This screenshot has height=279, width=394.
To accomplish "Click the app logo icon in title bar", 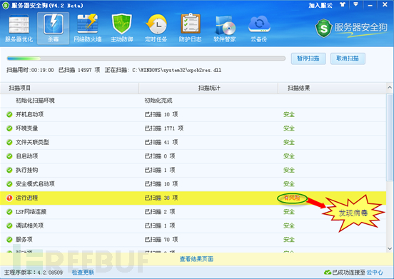I will (x=6, y=5).
